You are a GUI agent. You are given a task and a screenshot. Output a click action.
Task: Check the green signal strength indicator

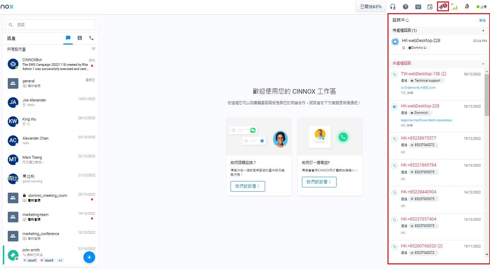(454, 7)
